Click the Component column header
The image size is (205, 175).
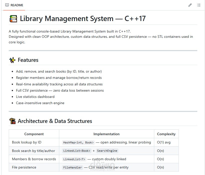(x=34, y=134)
